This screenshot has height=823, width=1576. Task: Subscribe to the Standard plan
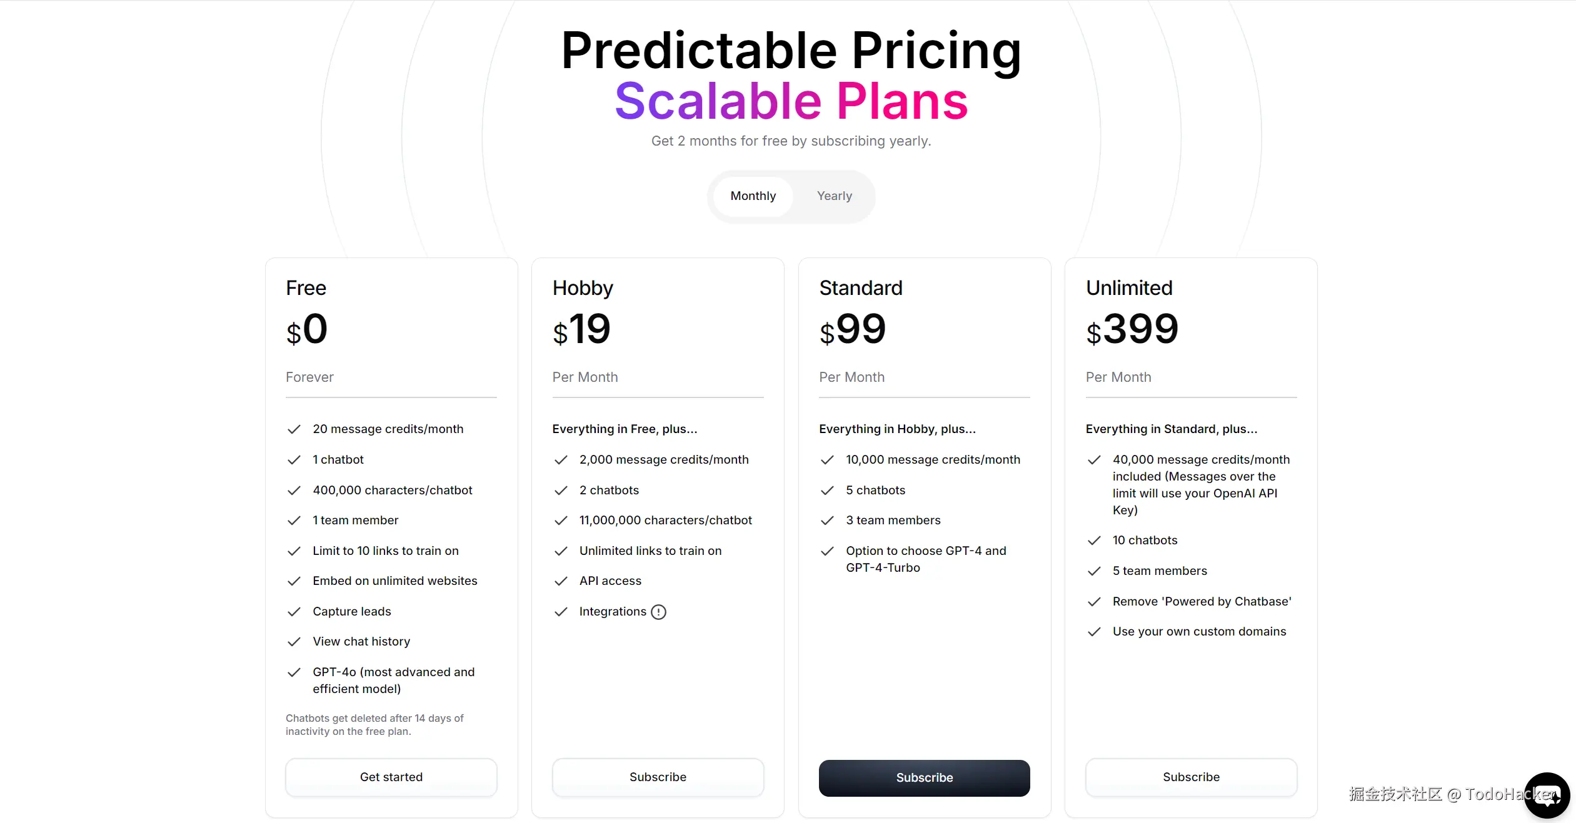point(924,777)
